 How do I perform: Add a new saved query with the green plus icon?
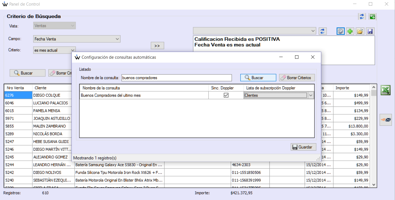click(350, 31)
